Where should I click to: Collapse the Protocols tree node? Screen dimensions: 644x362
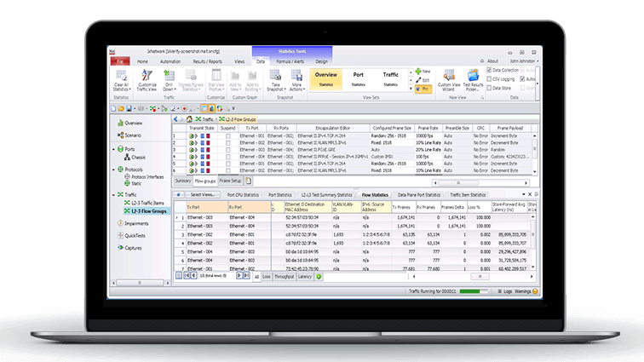[114, 170]
